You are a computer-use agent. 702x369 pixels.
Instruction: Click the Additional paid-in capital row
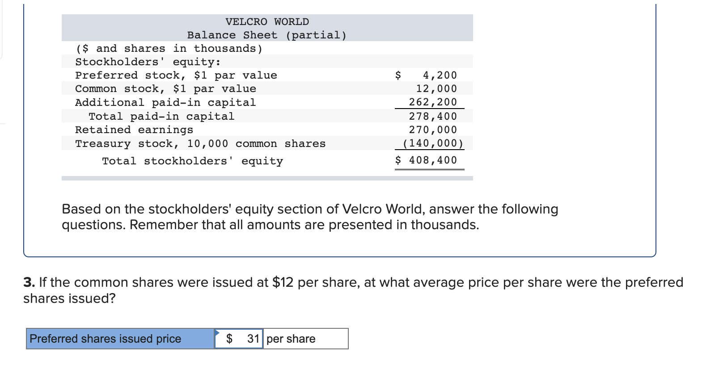coord(166,102)
